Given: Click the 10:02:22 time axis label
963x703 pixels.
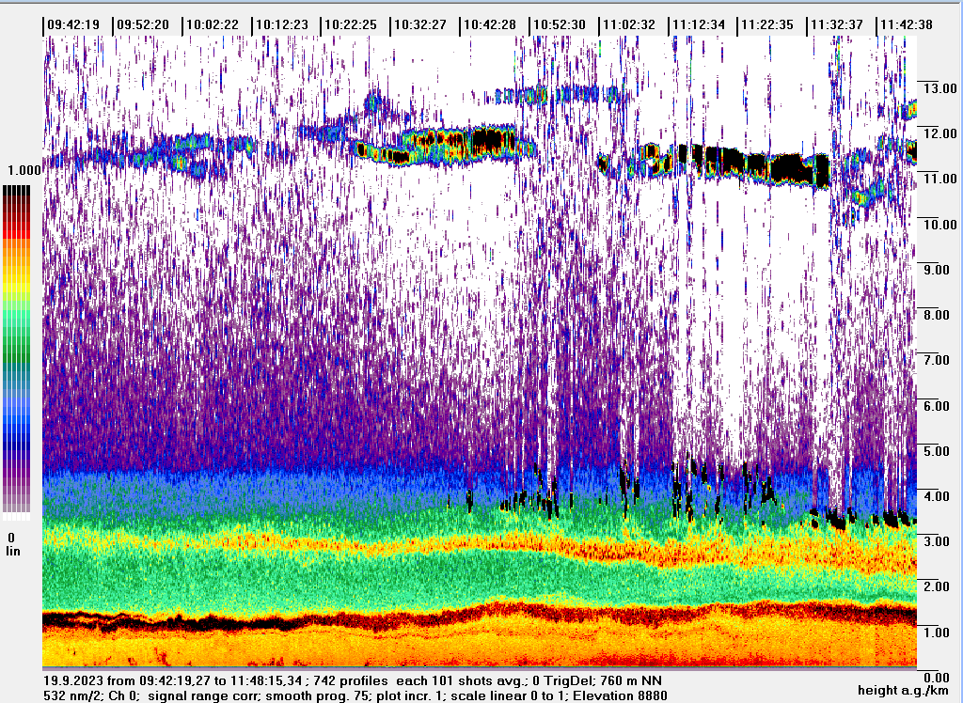Looking at the screenshot, I should [212, 25].
